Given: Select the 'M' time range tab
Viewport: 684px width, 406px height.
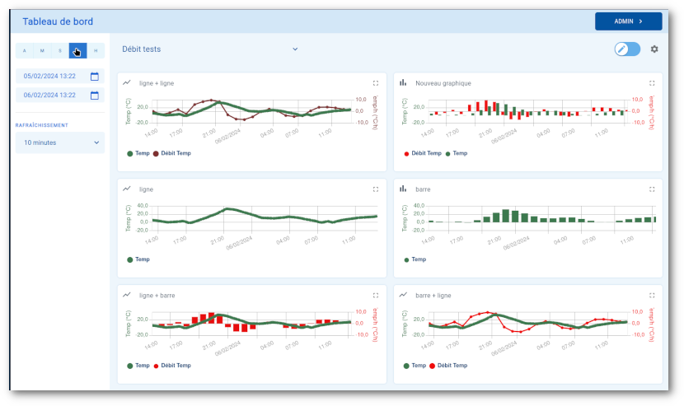Looking at the screenshot, I should tap(42, 51).
